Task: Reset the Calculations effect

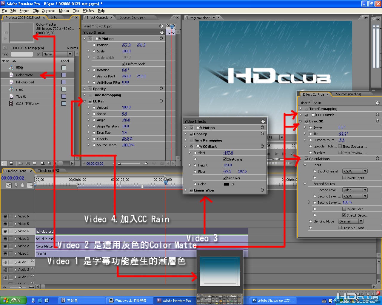Action: pyautogui.click(x=378, y=158)
